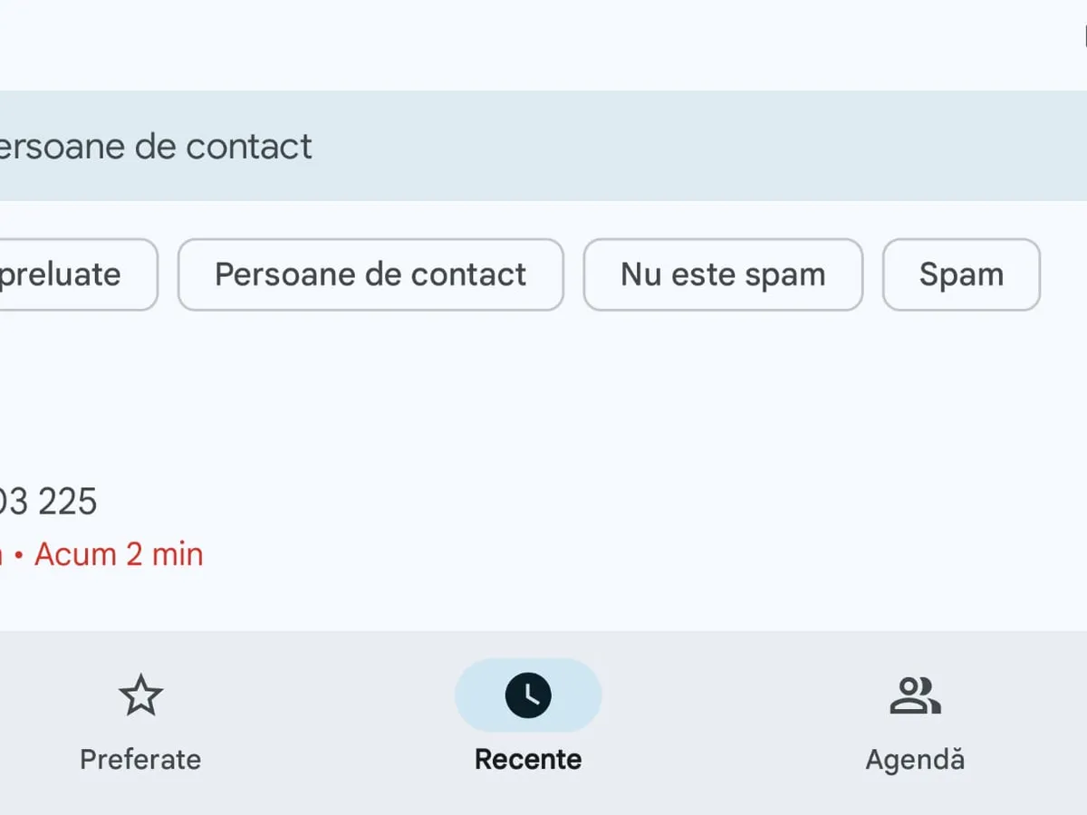Click the search placeholder text 'ersoane de contact'
This screenshot has height=815, width=1087.
[x=156, y=146]
